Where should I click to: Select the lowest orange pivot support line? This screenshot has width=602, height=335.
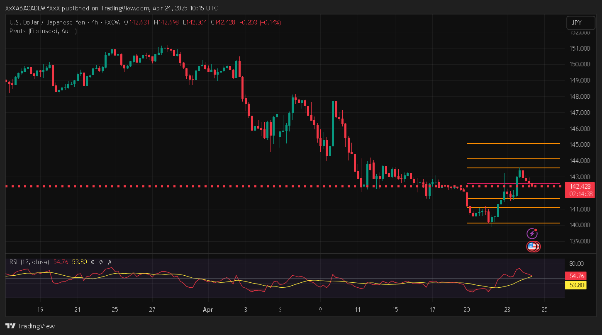(513, 223)
